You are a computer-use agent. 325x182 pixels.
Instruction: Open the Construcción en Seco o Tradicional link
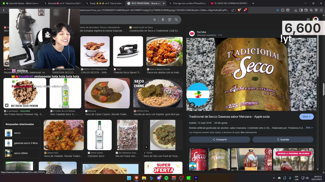155,31
